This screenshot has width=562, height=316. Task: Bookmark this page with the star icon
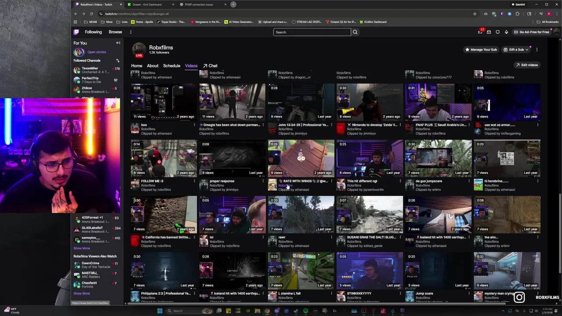475,14
